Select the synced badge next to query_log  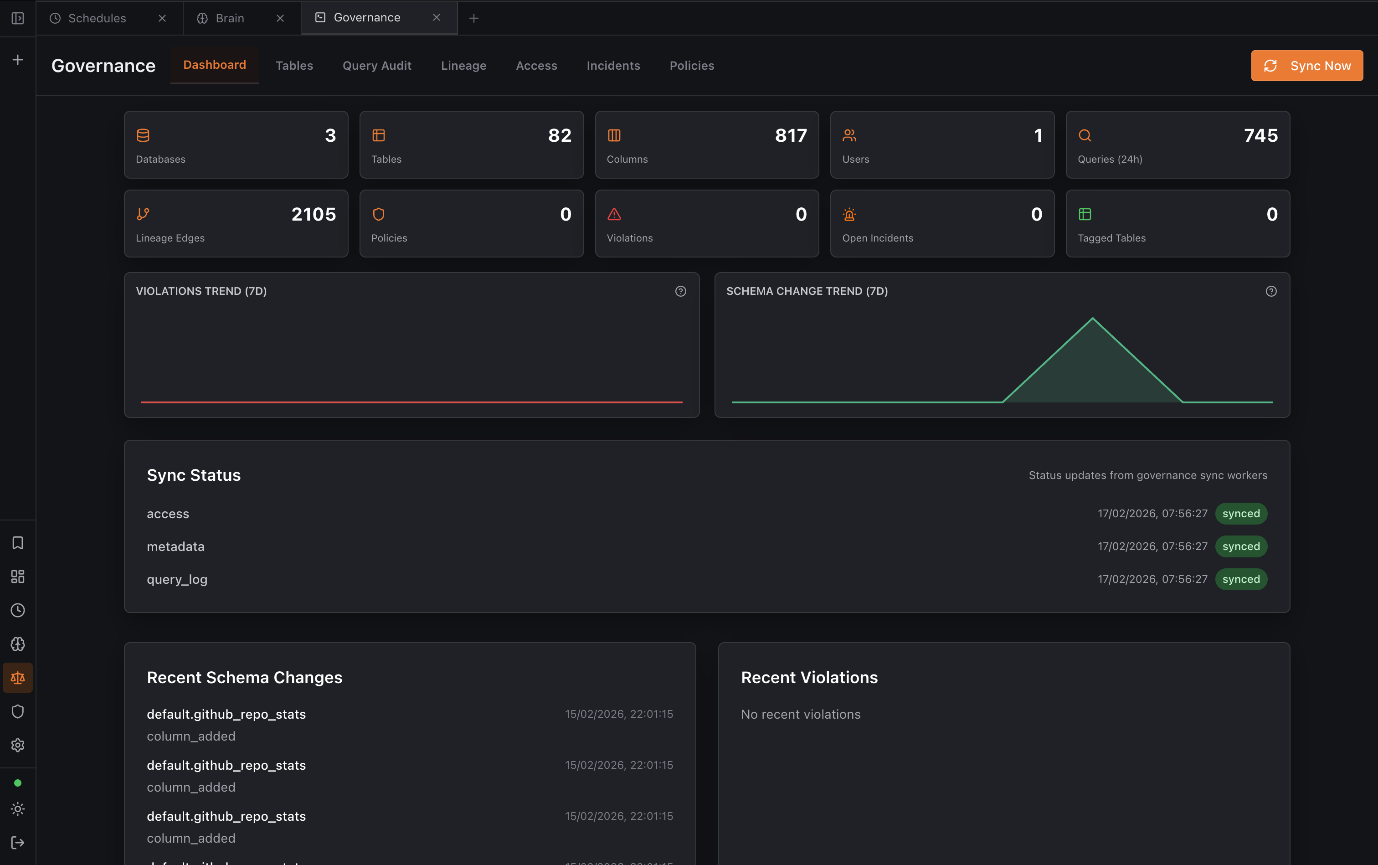point(1239,579)
